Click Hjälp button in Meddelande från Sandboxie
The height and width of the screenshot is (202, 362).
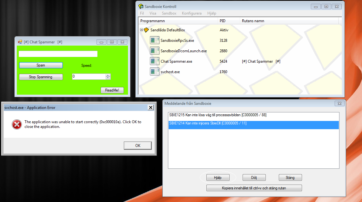point(218,178)
